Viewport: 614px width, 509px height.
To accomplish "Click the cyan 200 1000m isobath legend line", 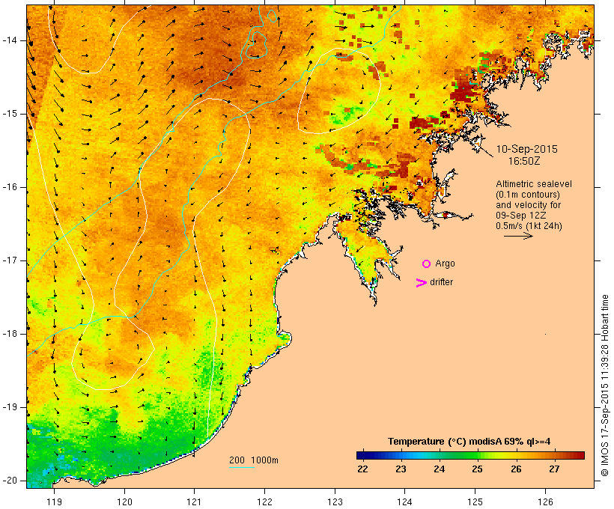I will click(x=242, y=467).
